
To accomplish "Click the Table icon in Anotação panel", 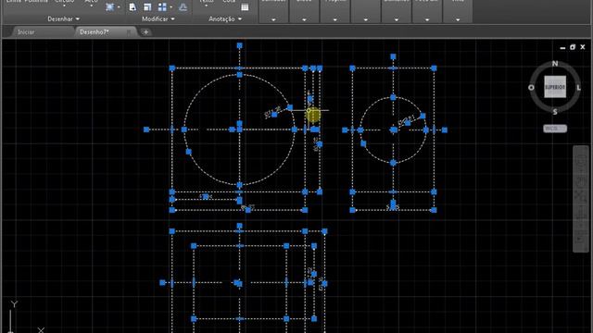I will (245, 7).
